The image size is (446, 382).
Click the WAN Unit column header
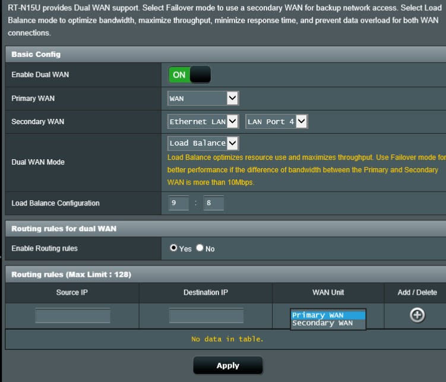(x=328, y=292)
